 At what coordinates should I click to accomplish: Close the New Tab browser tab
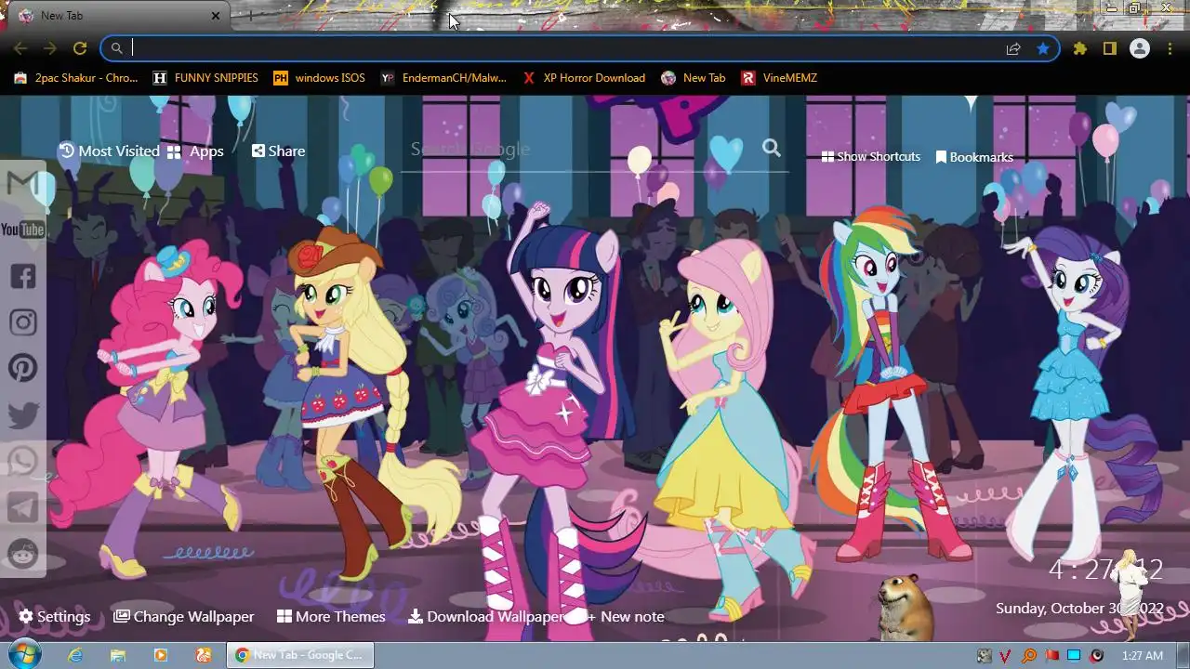click(216, 16)
